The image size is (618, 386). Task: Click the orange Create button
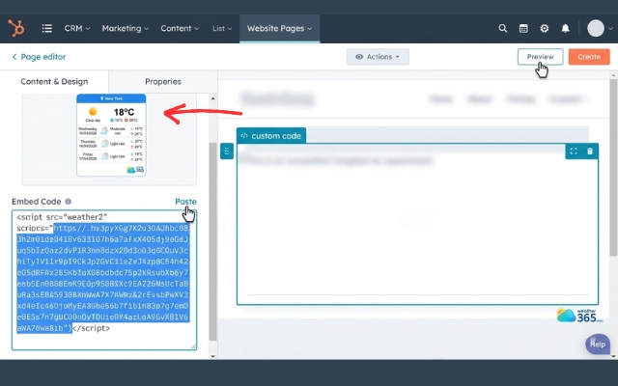[589, 57]
